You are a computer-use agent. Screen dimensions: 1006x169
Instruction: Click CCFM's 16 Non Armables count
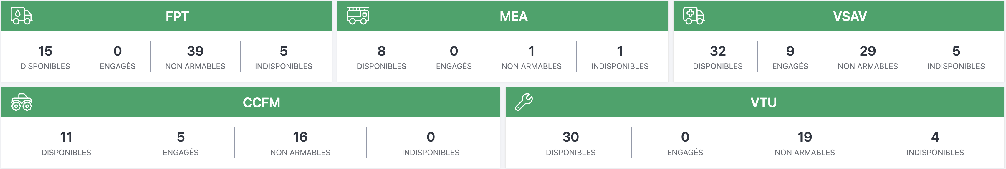point(300,137)
